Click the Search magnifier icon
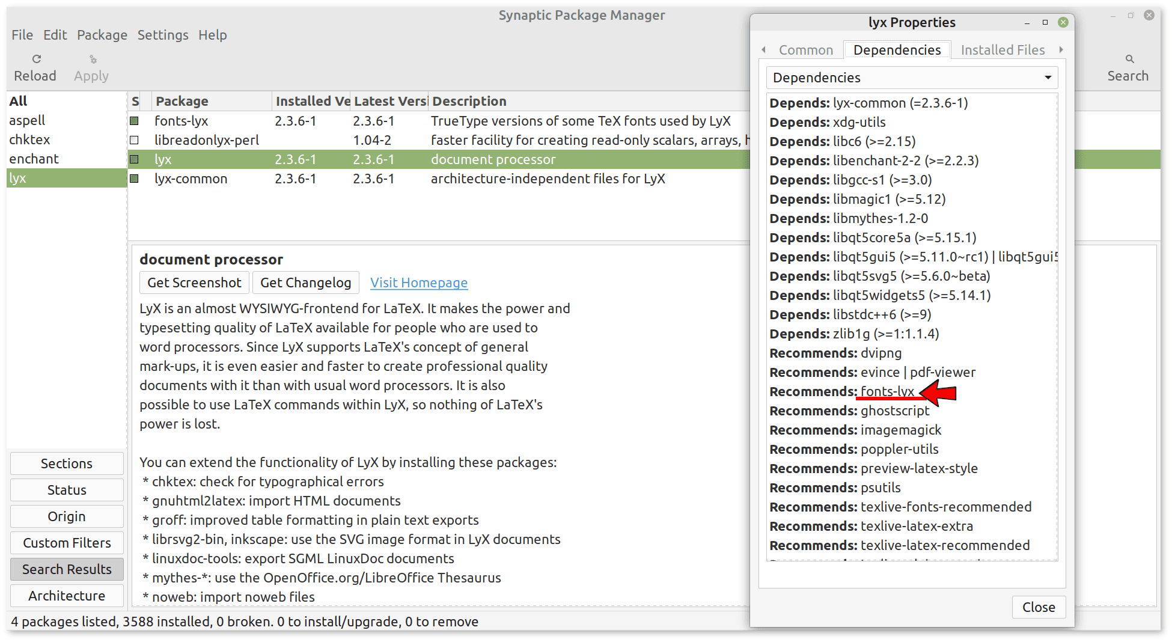Image resolution: width=1172 pixels, height=642 pixels. click(1129, 59)
